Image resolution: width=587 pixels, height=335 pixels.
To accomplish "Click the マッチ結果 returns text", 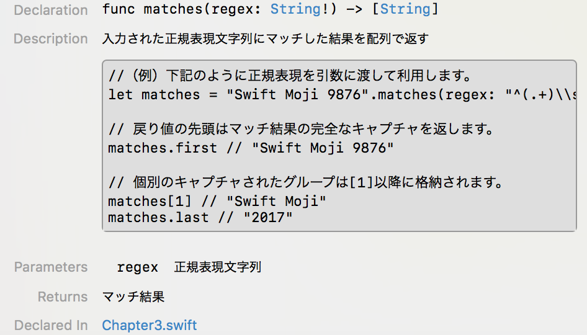I will tap(133, 297).
